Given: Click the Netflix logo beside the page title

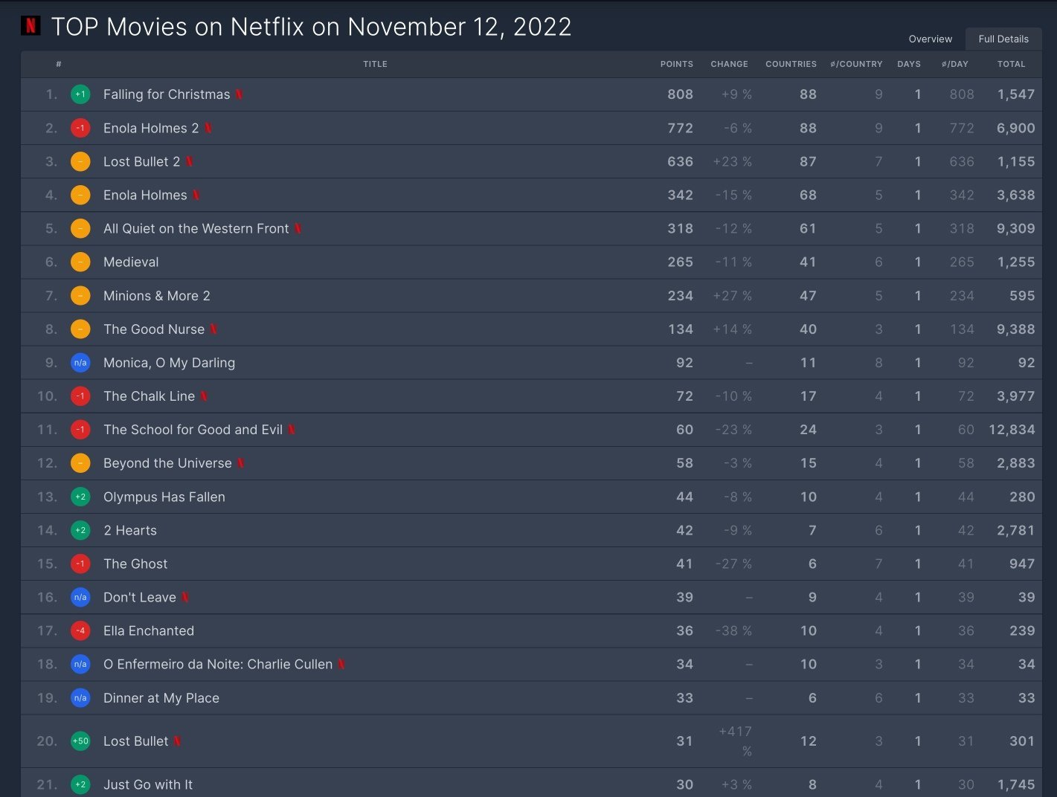Looking at the screenshot, I should [30, 26].
